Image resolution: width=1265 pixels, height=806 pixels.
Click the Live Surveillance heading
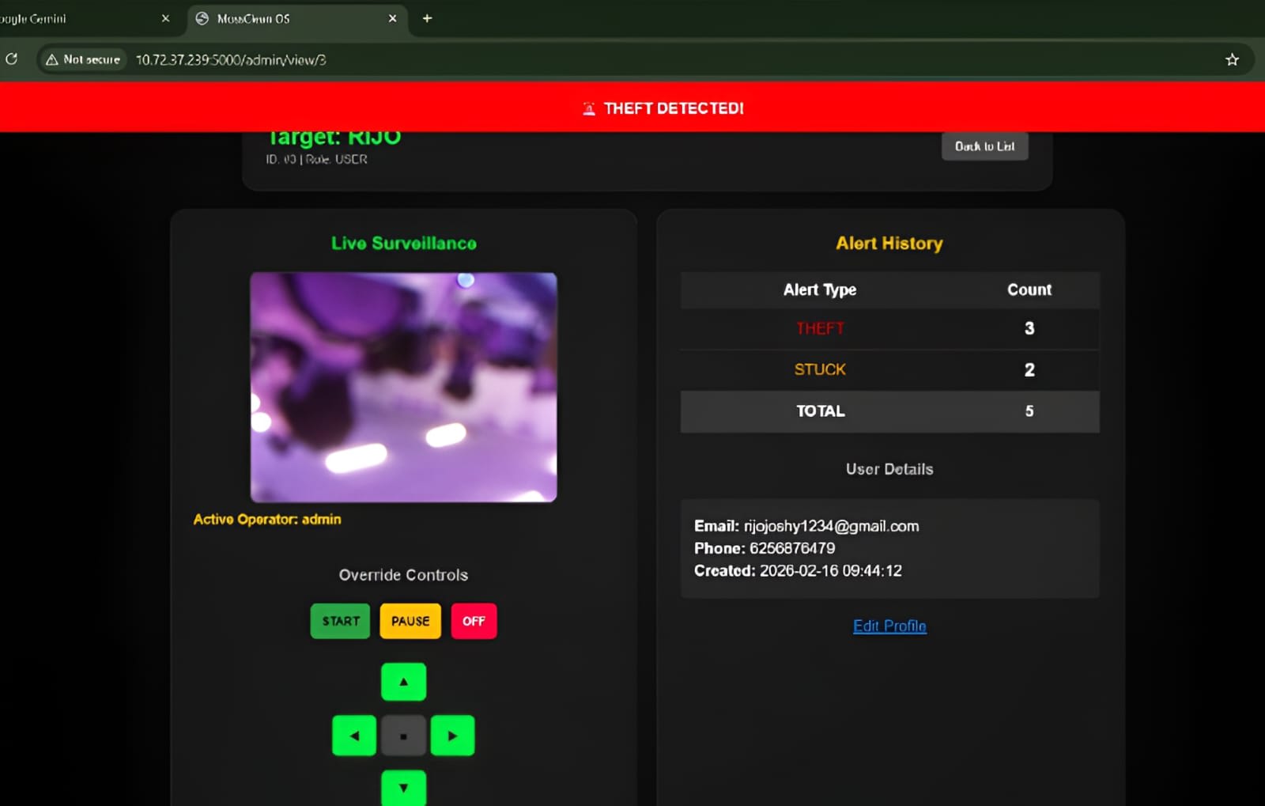point(403,243)
